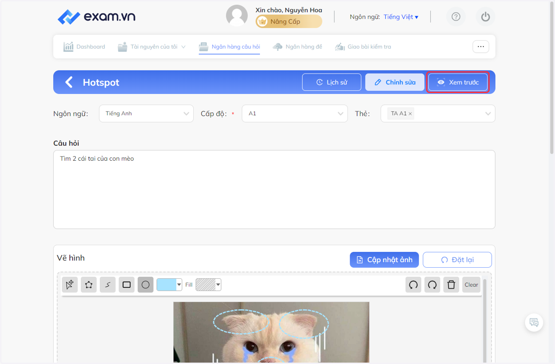Click the Xem trước preview button

[458, 82]
